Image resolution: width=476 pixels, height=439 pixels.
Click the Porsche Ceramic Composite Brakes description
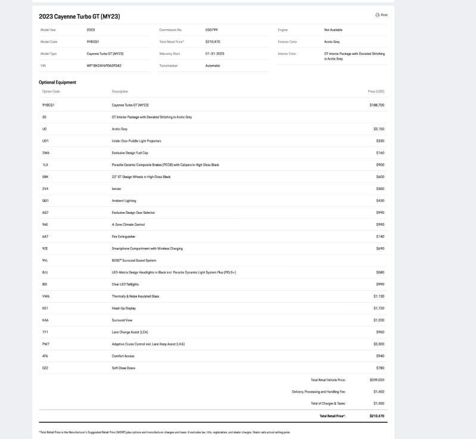tap(165, 164)
